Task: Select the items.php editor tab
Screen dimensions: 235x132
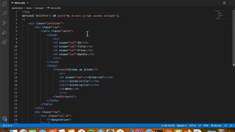Action: [x=19, y=3]
